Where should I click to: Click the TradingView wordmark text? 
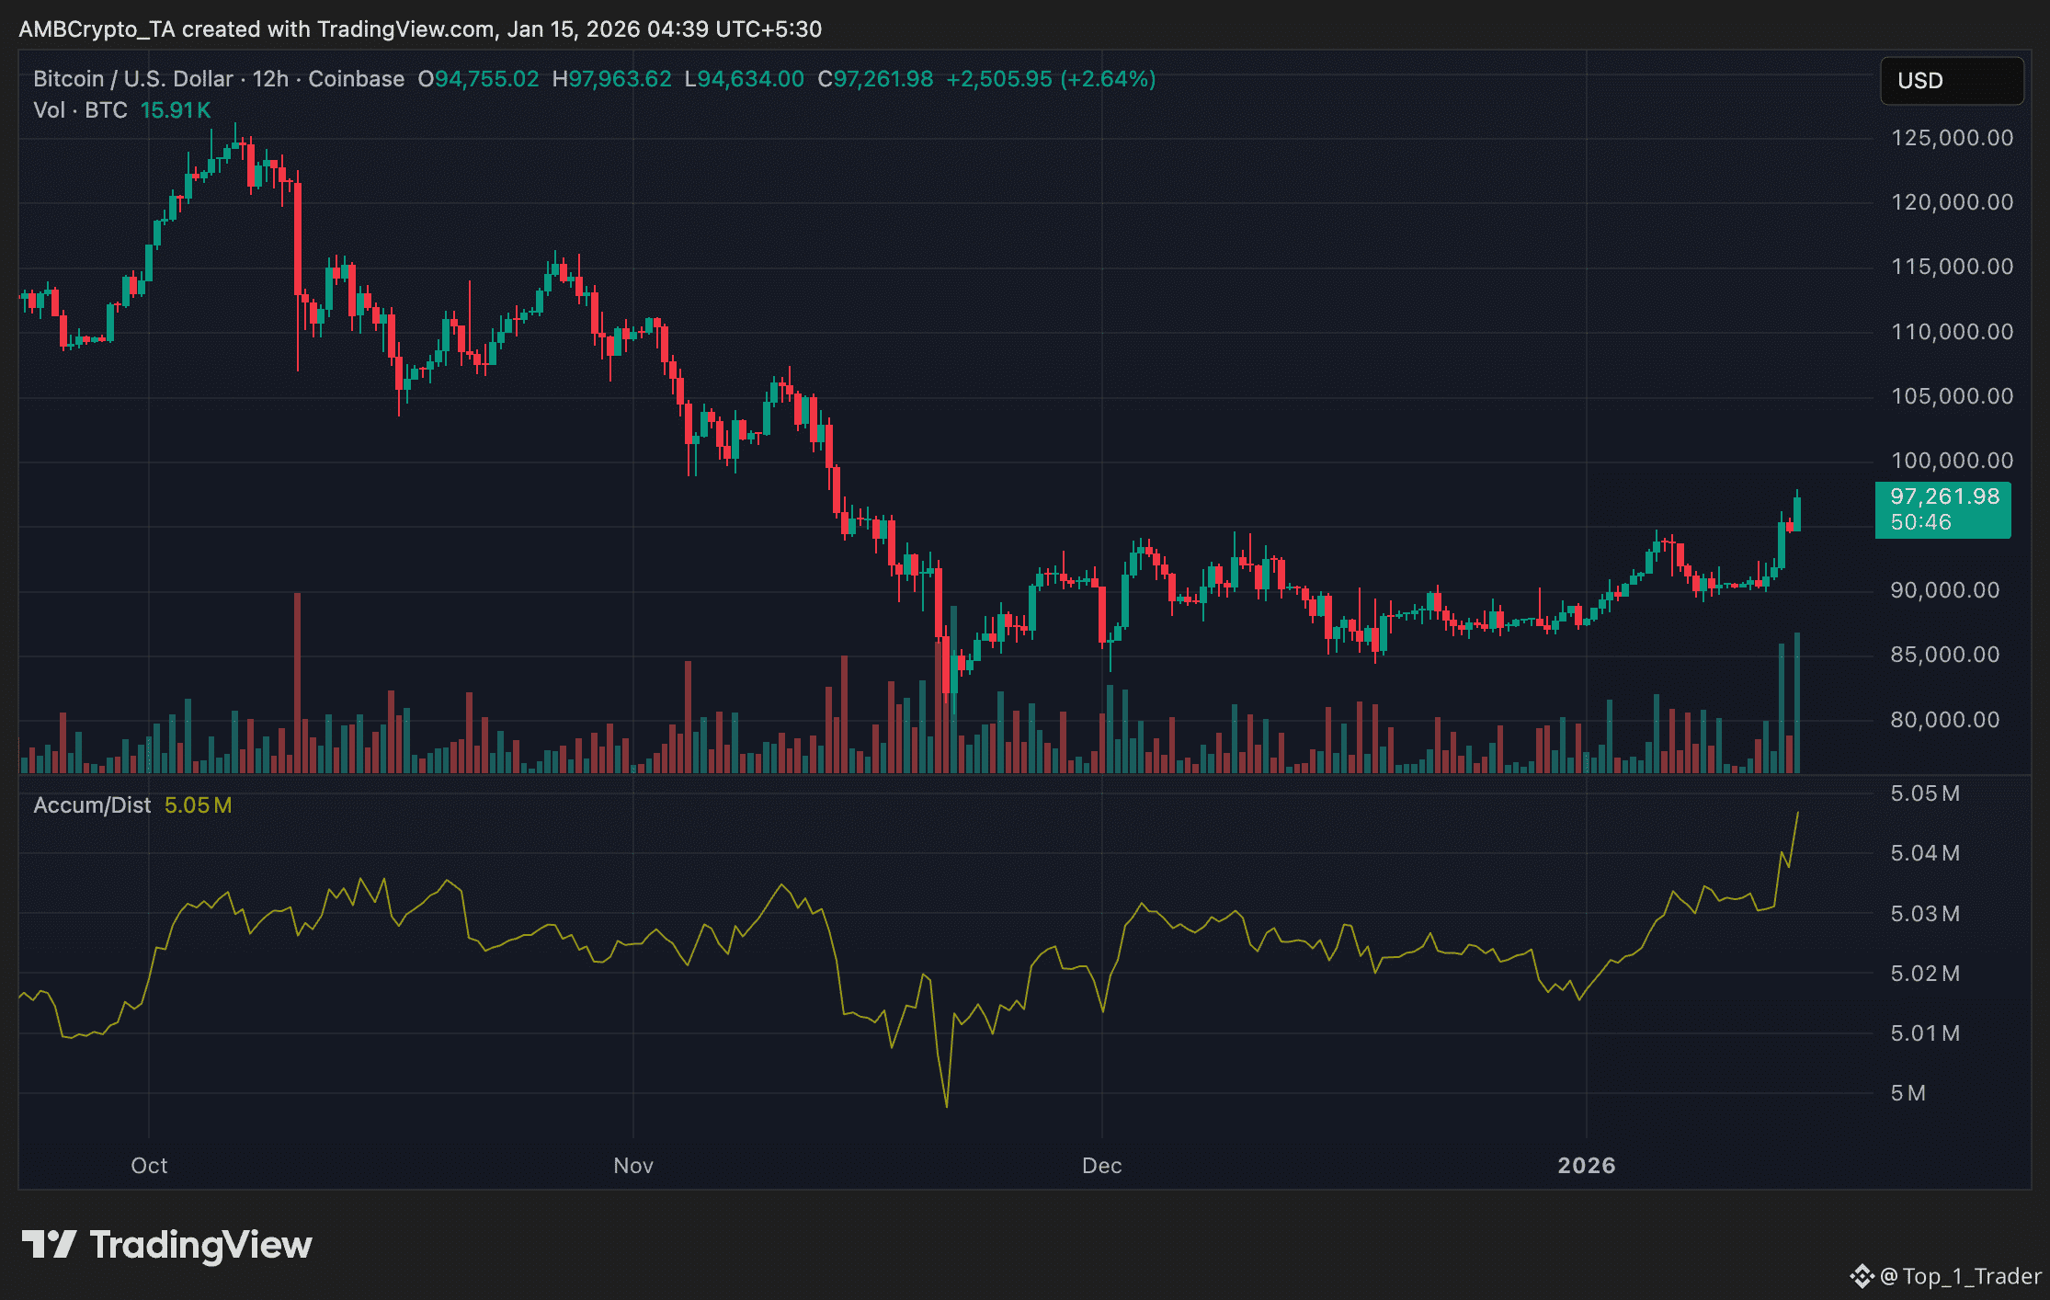[x=200, y=1245]
